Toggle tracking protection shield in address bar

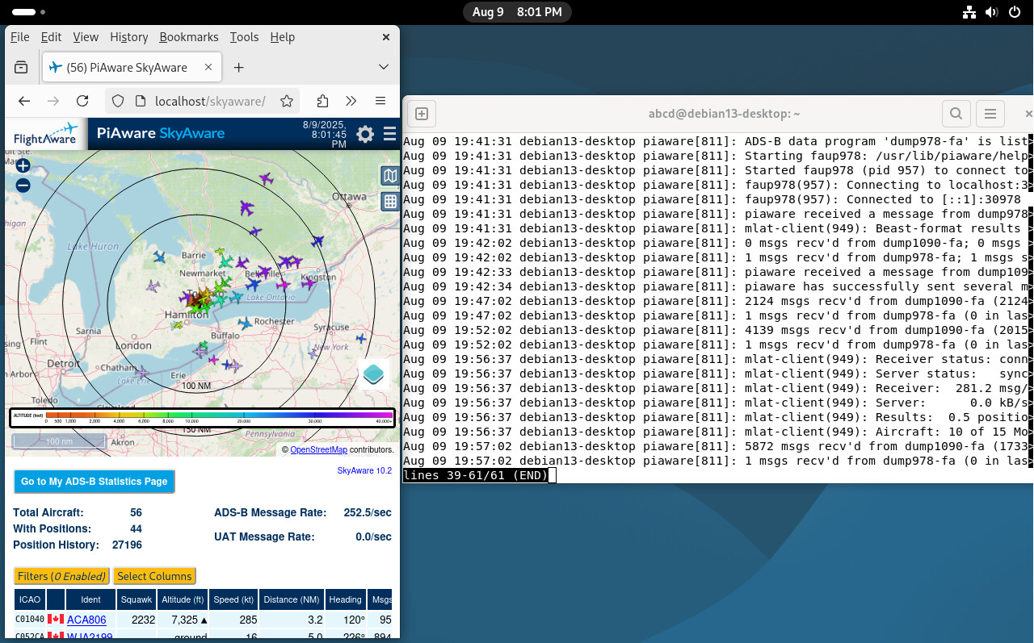click(117, 101)
